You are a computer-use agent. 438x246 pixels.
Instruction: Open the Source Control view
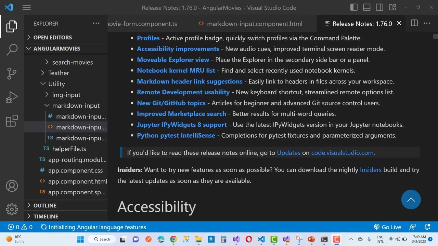[x=12, y=73]
